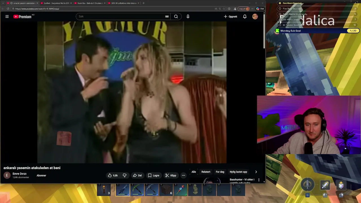Select the candy wand in hotbar slot 5
The image size is (361, 203).
point(180,190)
